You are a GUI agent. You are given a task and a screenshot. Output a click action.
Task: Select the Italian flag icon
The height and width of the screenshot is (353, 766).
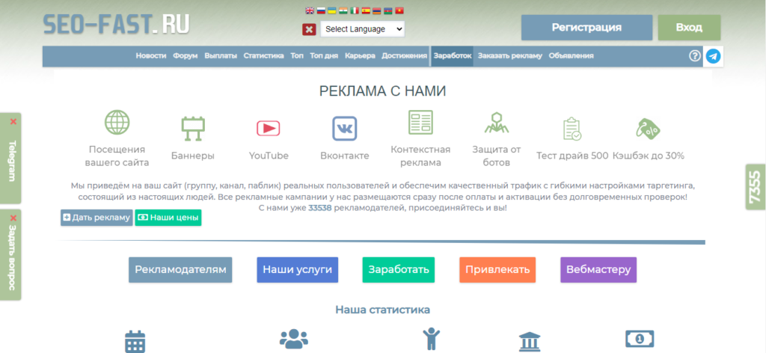click(x=355, y=10)
